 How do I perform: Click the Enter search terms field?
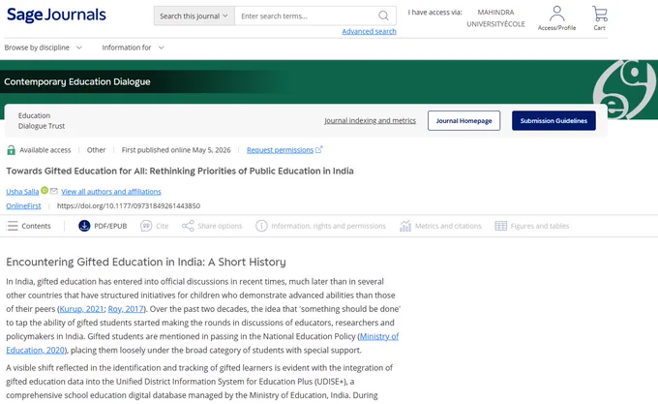[307, 16]
